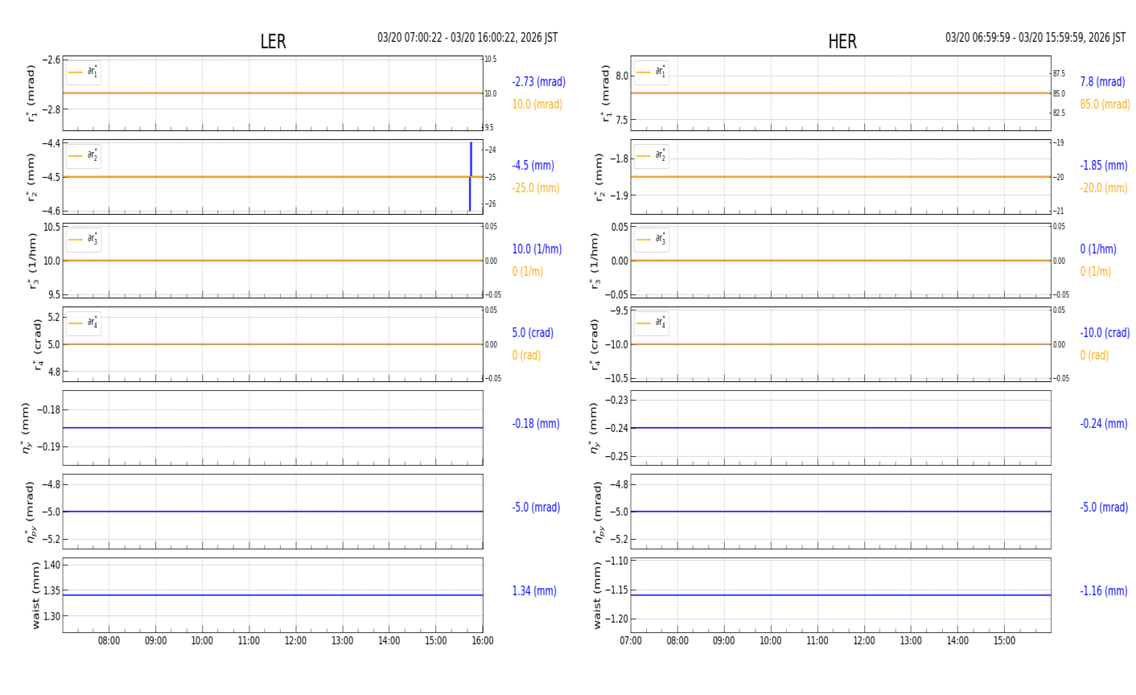Viewport: 1136px width, 695px height.
Task: Select the -0.24 (mm) readout
Action: (x=1104, y=424)
